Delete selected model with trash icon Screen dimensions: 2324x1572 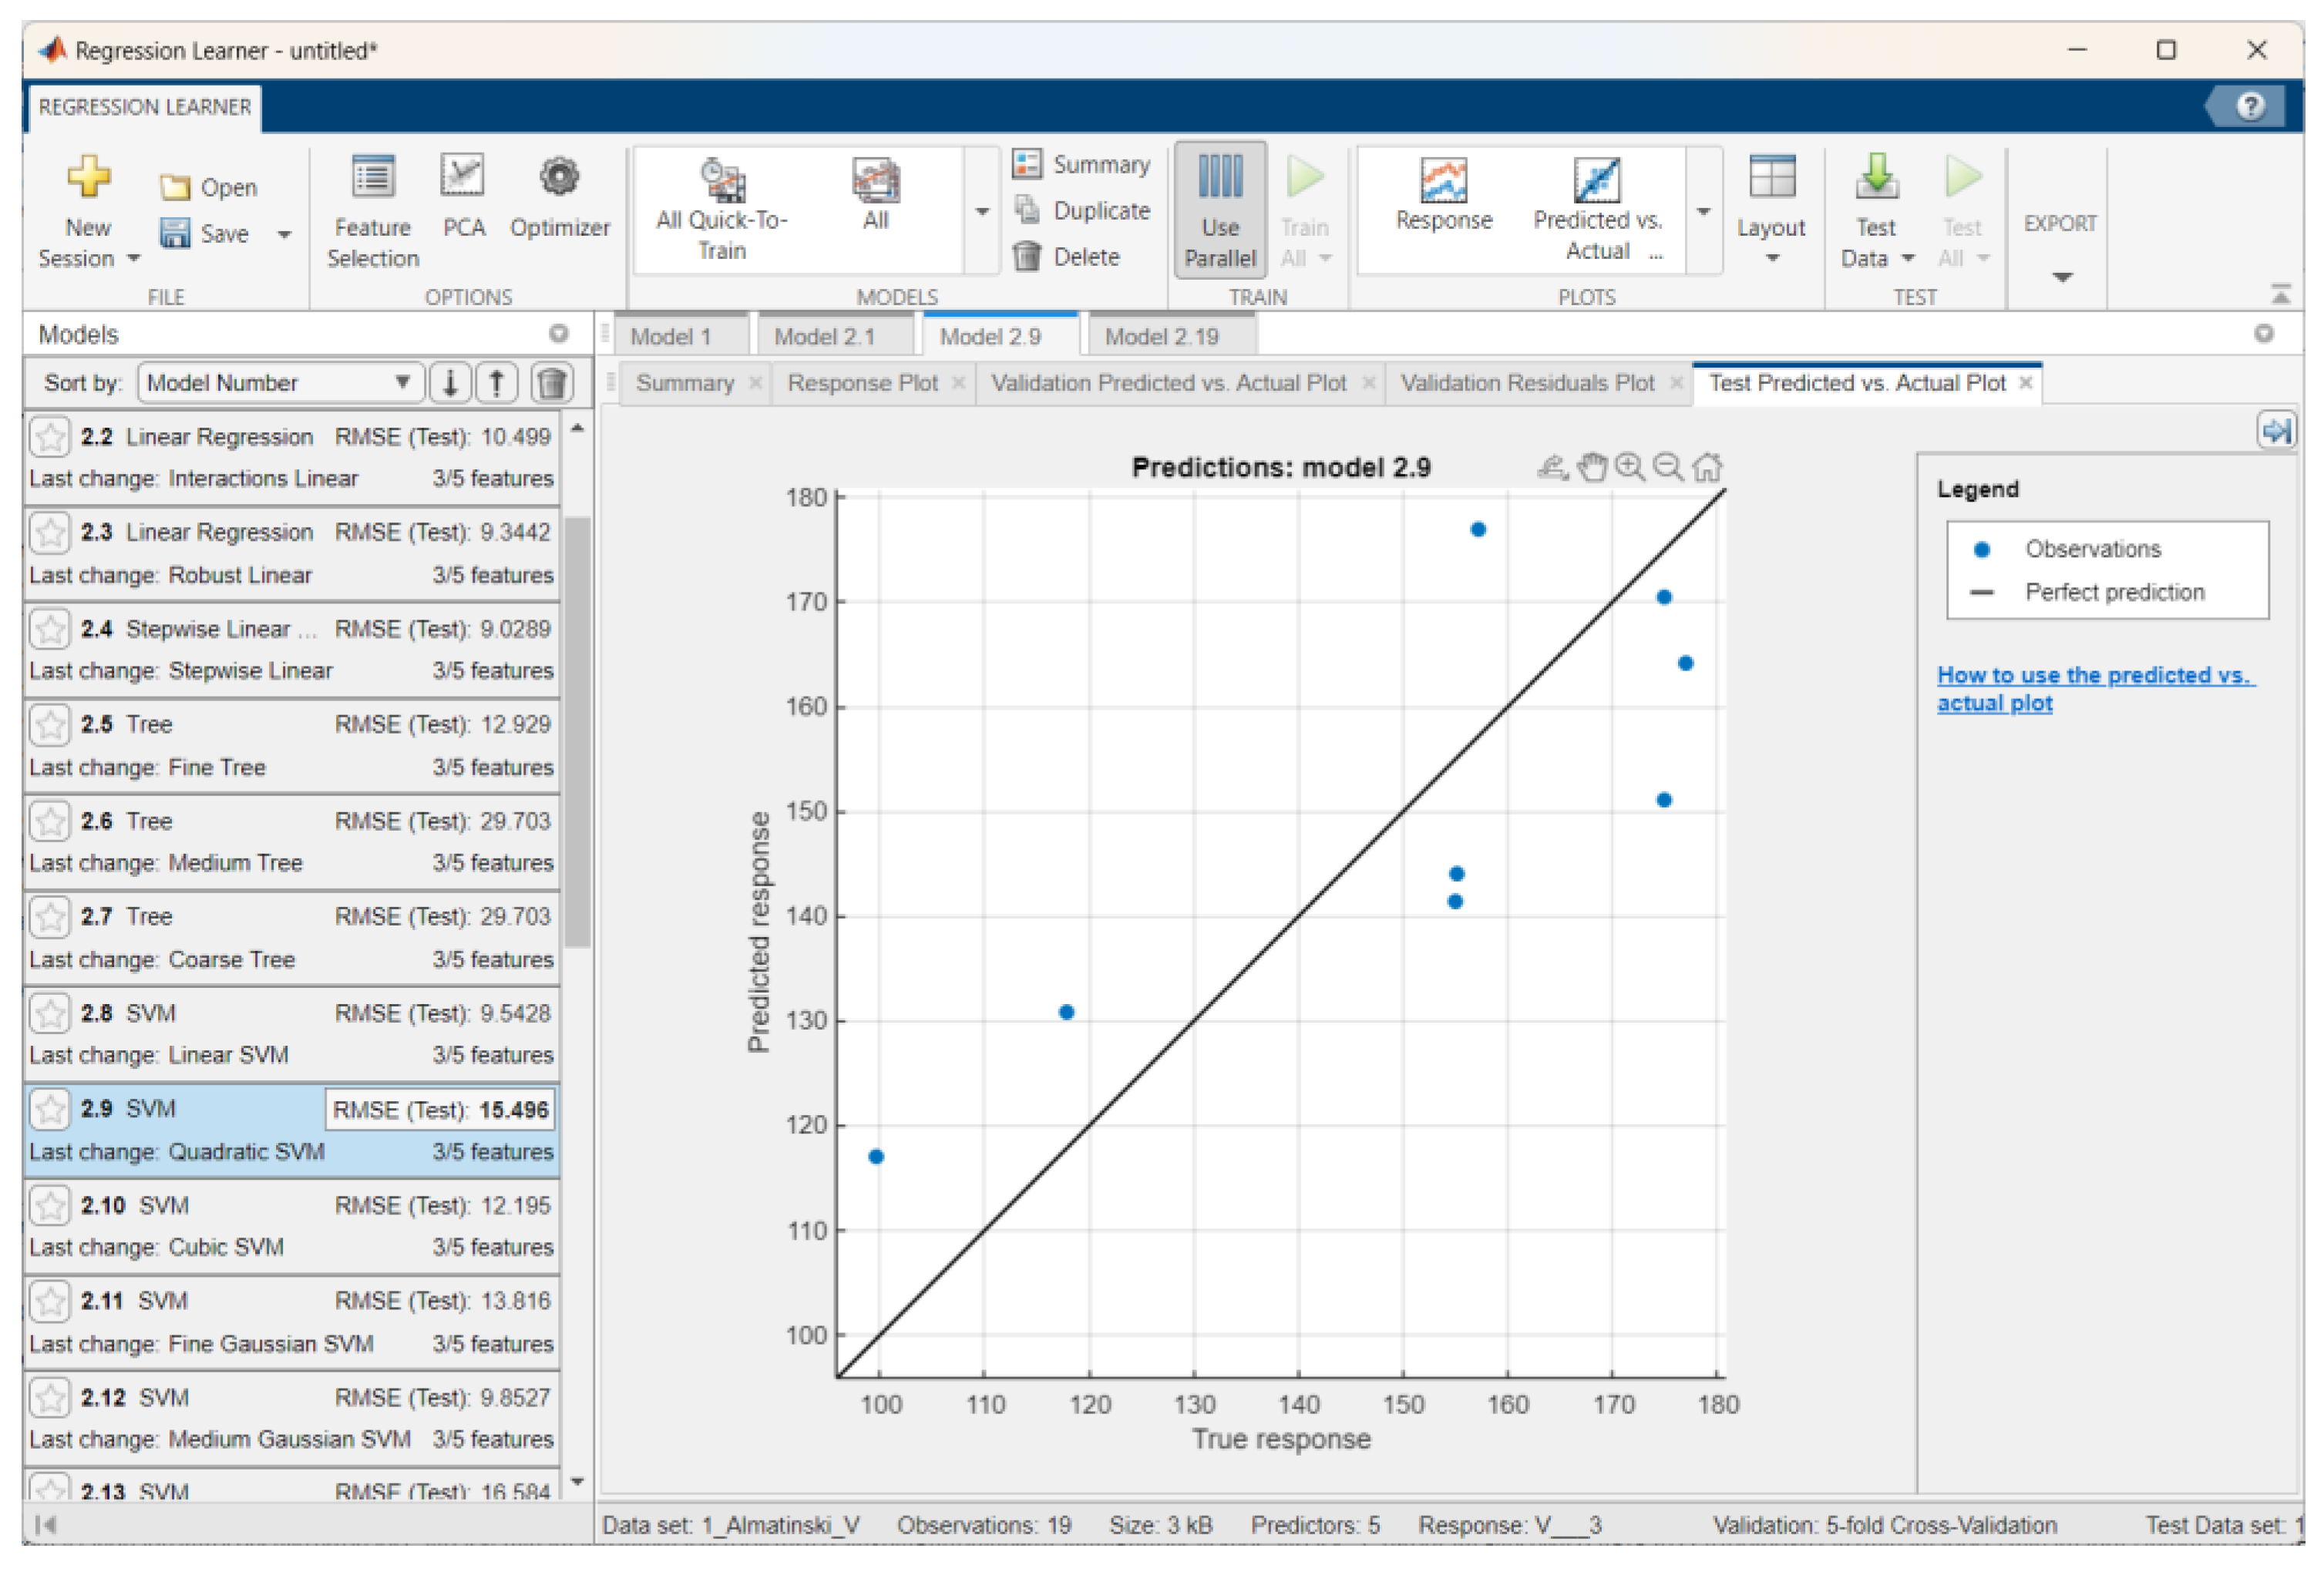pos(552,383)
